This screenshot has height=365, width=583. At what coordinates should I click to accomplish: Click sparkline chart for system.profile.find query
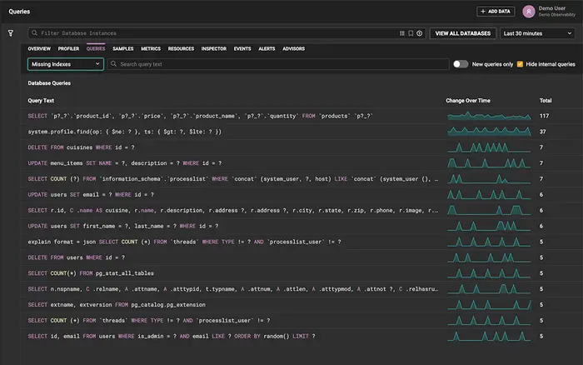[x=489, y=132]
